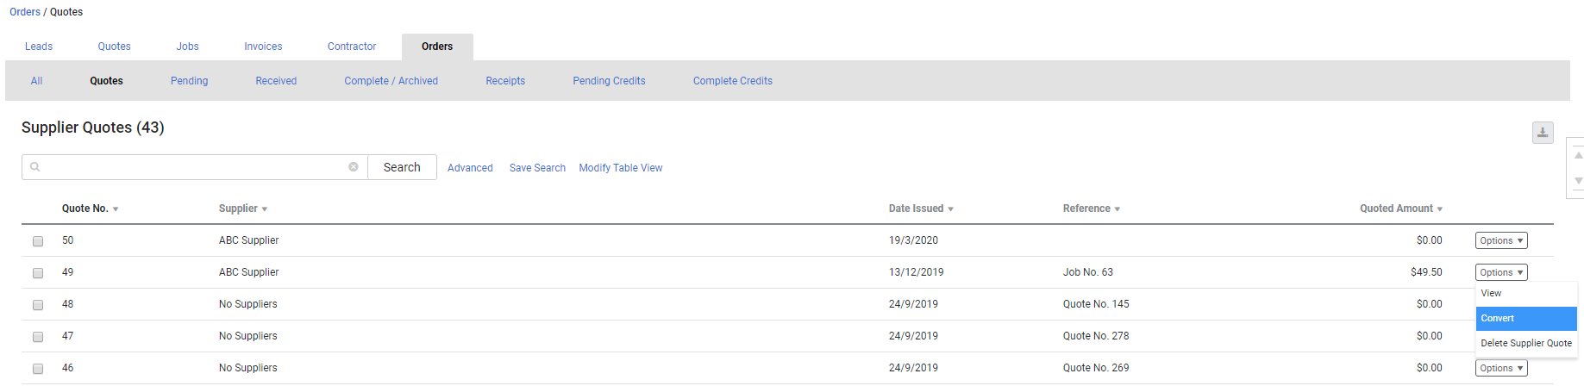Switch to the Leads tab
Screen dimensions: 1584x386
click(x=39, y=47)
